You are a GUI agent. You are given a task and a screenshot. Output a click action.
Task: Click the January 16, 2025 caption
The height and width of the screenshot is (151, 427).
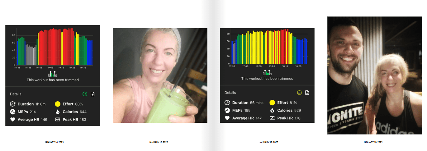(54, 142)
